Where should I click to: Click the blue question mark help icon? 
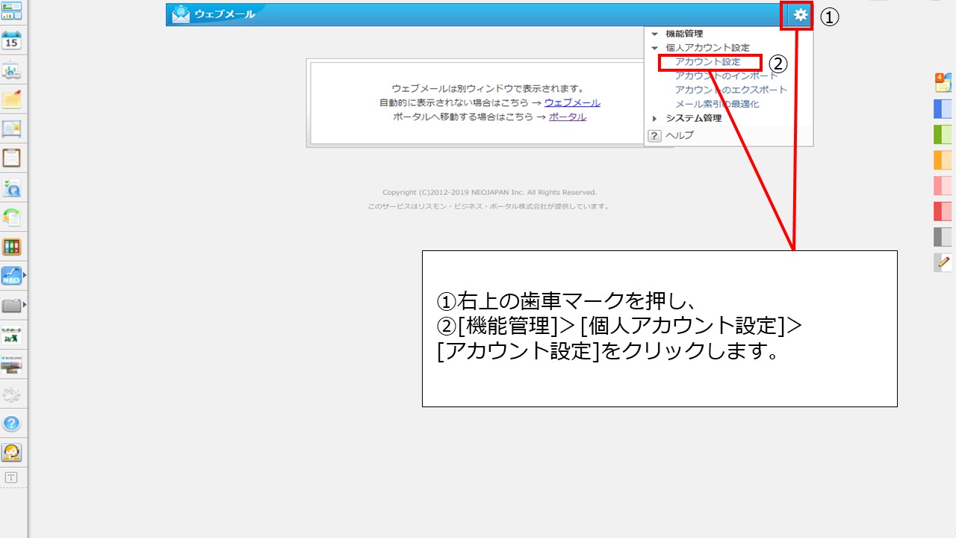click(x=12, y=424)
